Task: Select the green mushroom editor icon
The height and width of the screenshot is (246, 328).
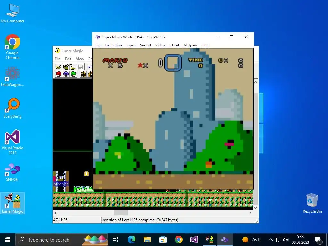Action: tap(73, 74)
